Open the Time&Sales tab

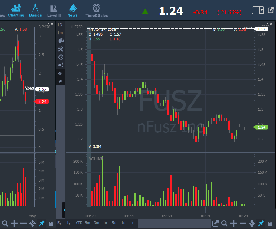pyautogui.click(x=97, y=11)
